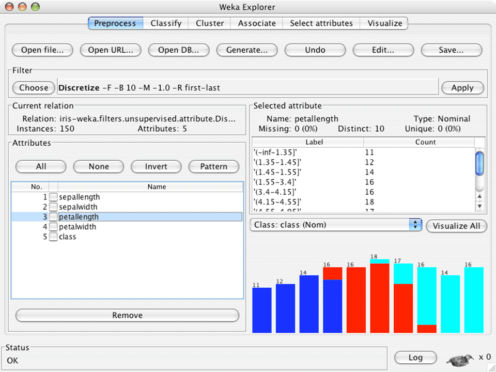Screen dimensions: 496x372
Task: Tick the sepallength attribute checkbox
Action: click(53, 197)
